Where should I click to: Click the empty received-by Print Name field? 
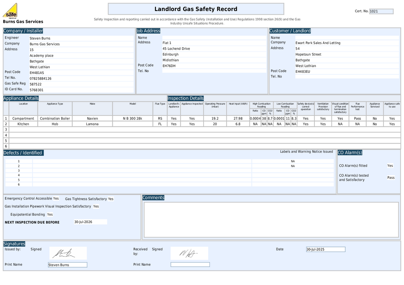(190, 265)
